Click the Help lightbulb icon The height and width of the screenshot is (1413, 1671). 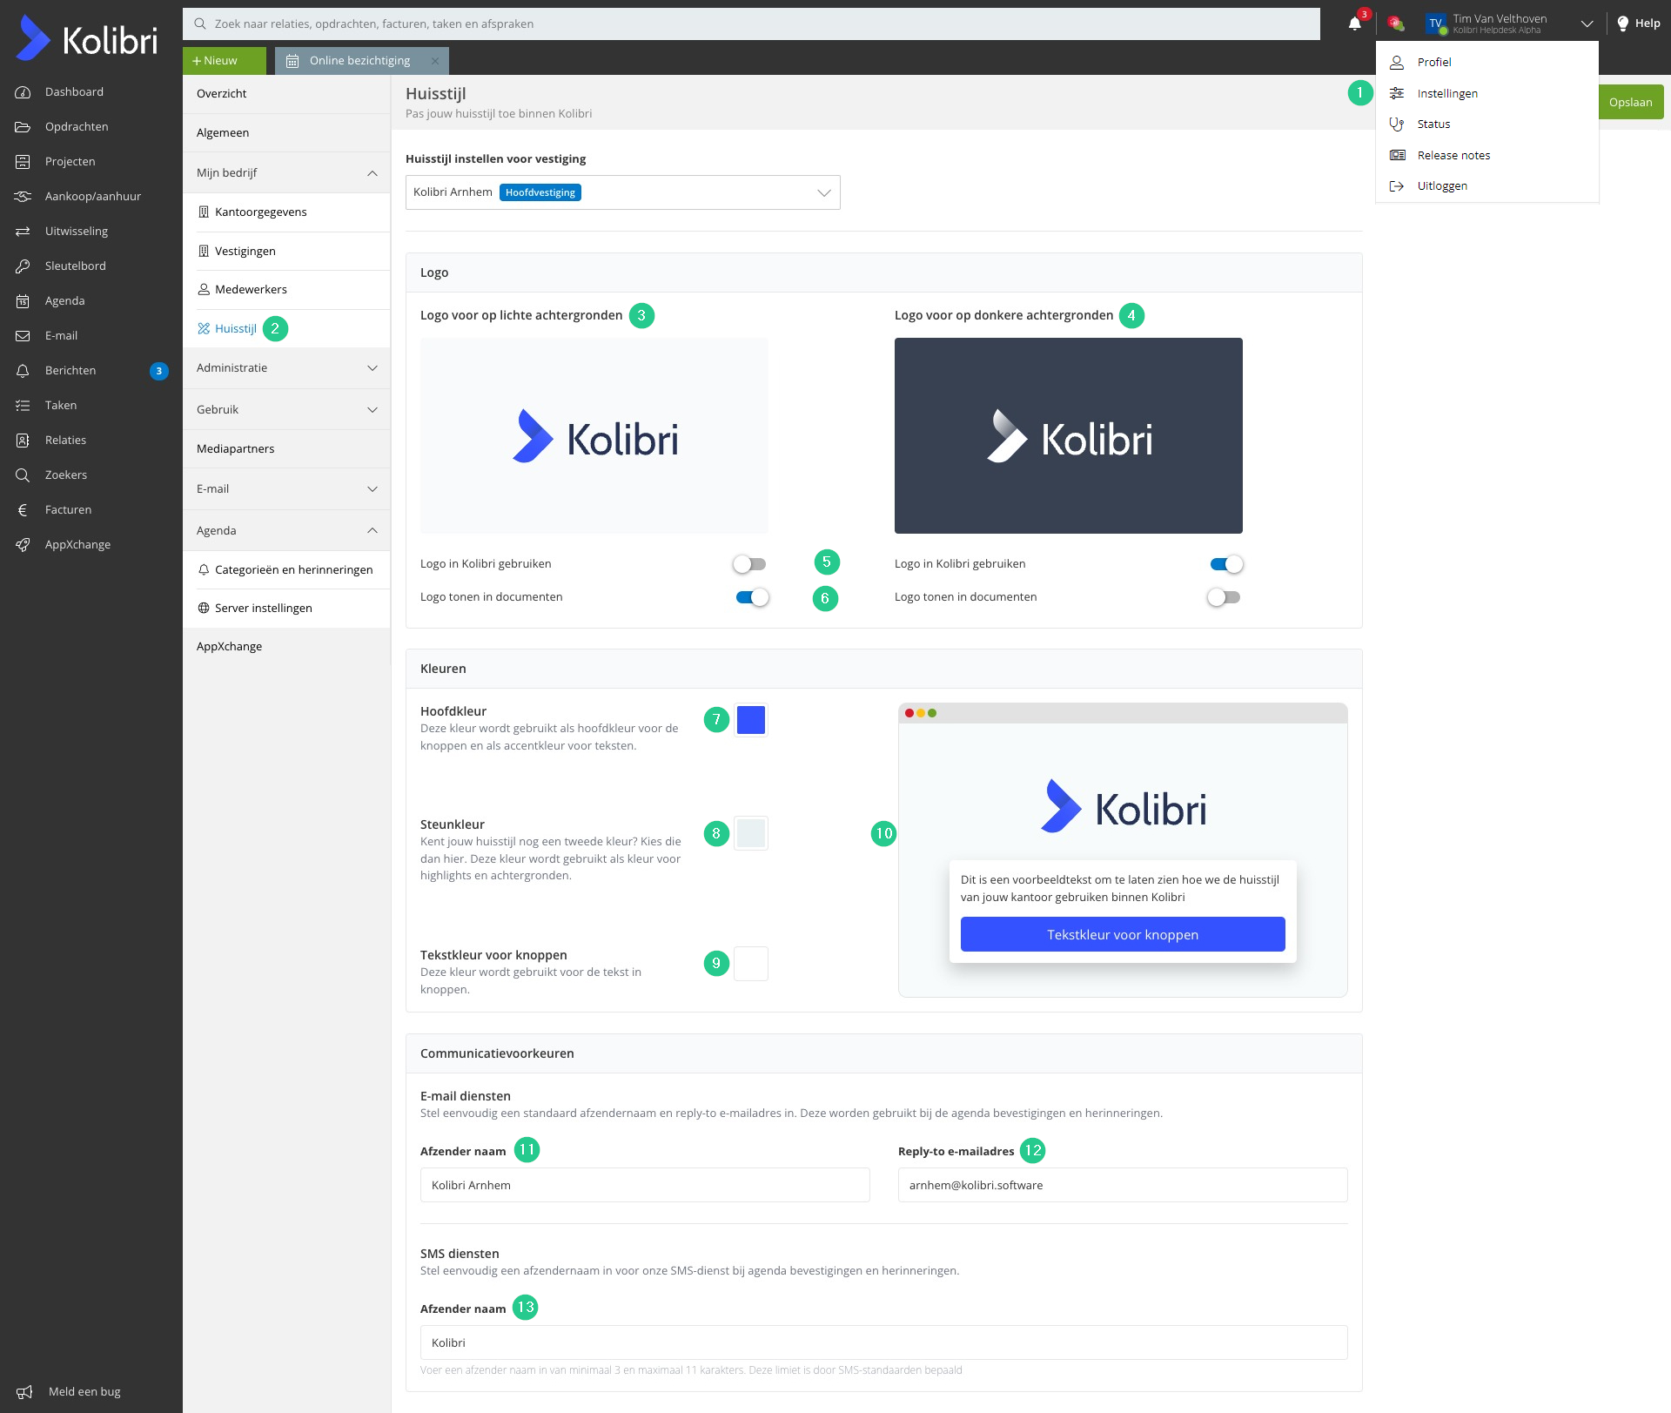click(x=1623, y=24)
